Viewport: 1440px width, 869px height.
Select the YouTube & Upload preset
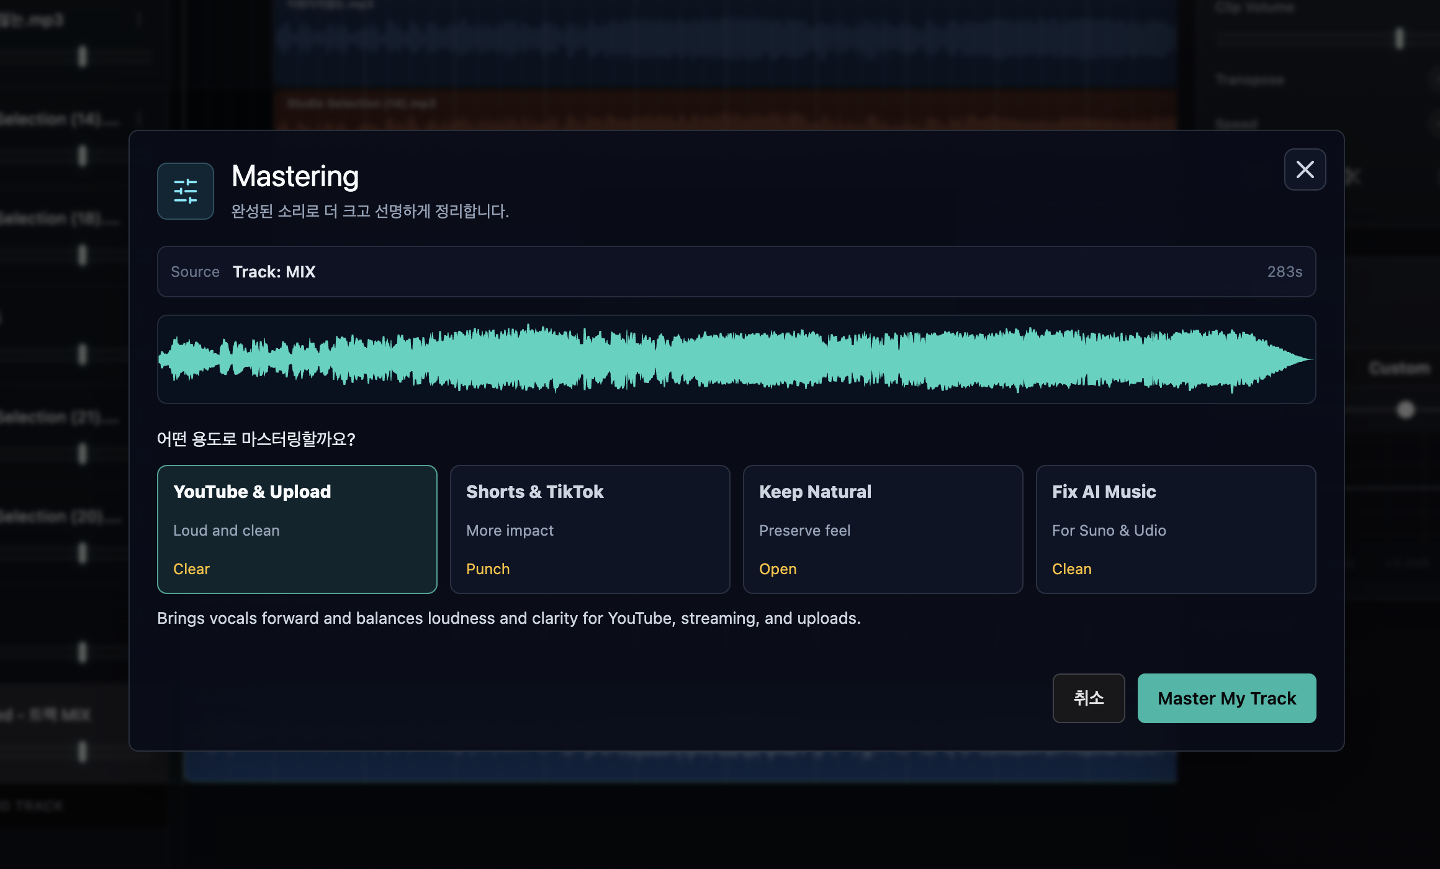point(297,529)
